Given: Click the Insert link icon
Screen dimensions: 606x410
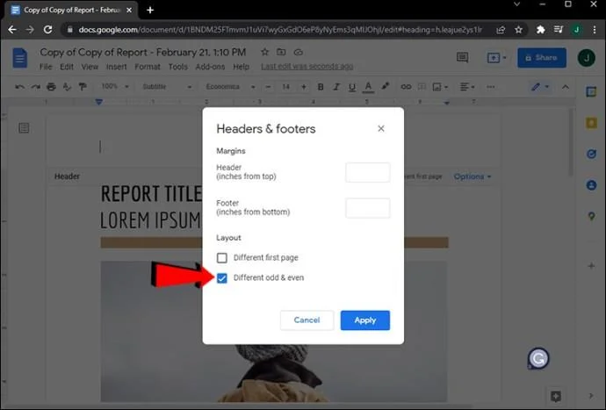Looking at the screenshot, I should 406,87.
